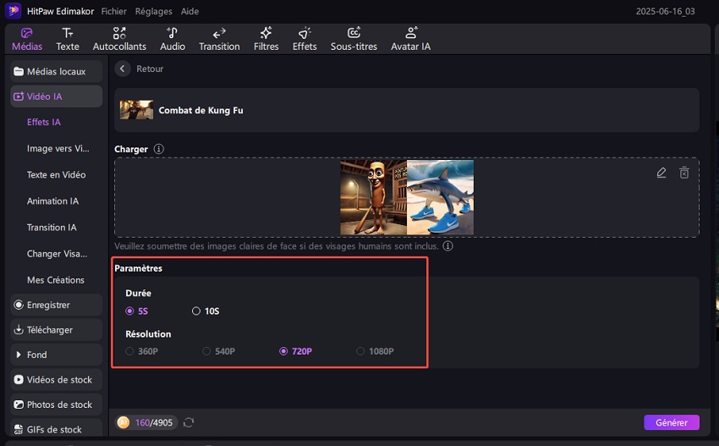The height and width of the screenshot is (446, 719).
Task: Select the 5S duration option
Action: point(129,311)
